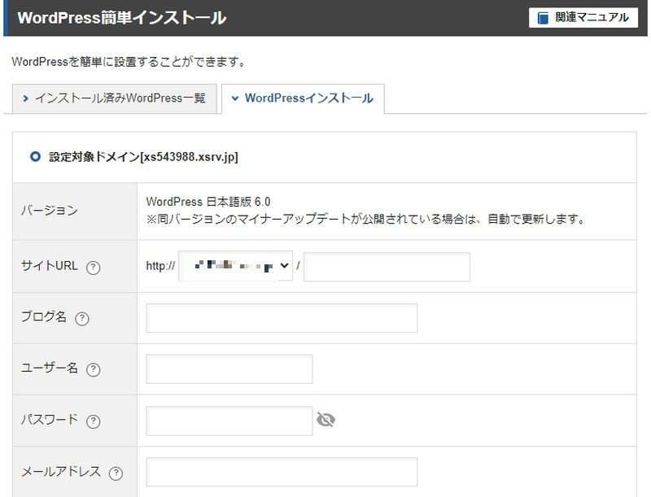Screen dimensions: 651x497
Task: Select the WordPressインストール tab
Action: (303, 98)
